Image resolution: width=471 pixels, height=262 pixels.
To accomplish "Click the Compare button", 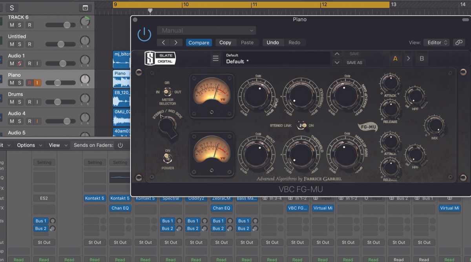I will pyautogui.click(x=199, y=42).
